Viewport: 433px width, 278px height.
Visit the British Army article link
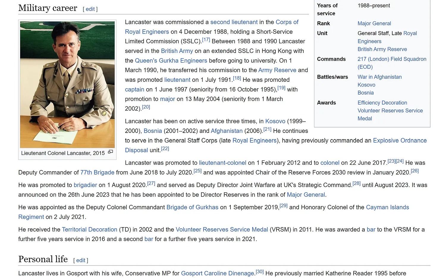point(177,51)
